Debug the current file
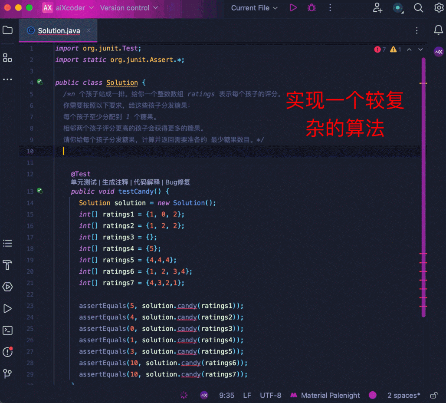 point(312,8)
